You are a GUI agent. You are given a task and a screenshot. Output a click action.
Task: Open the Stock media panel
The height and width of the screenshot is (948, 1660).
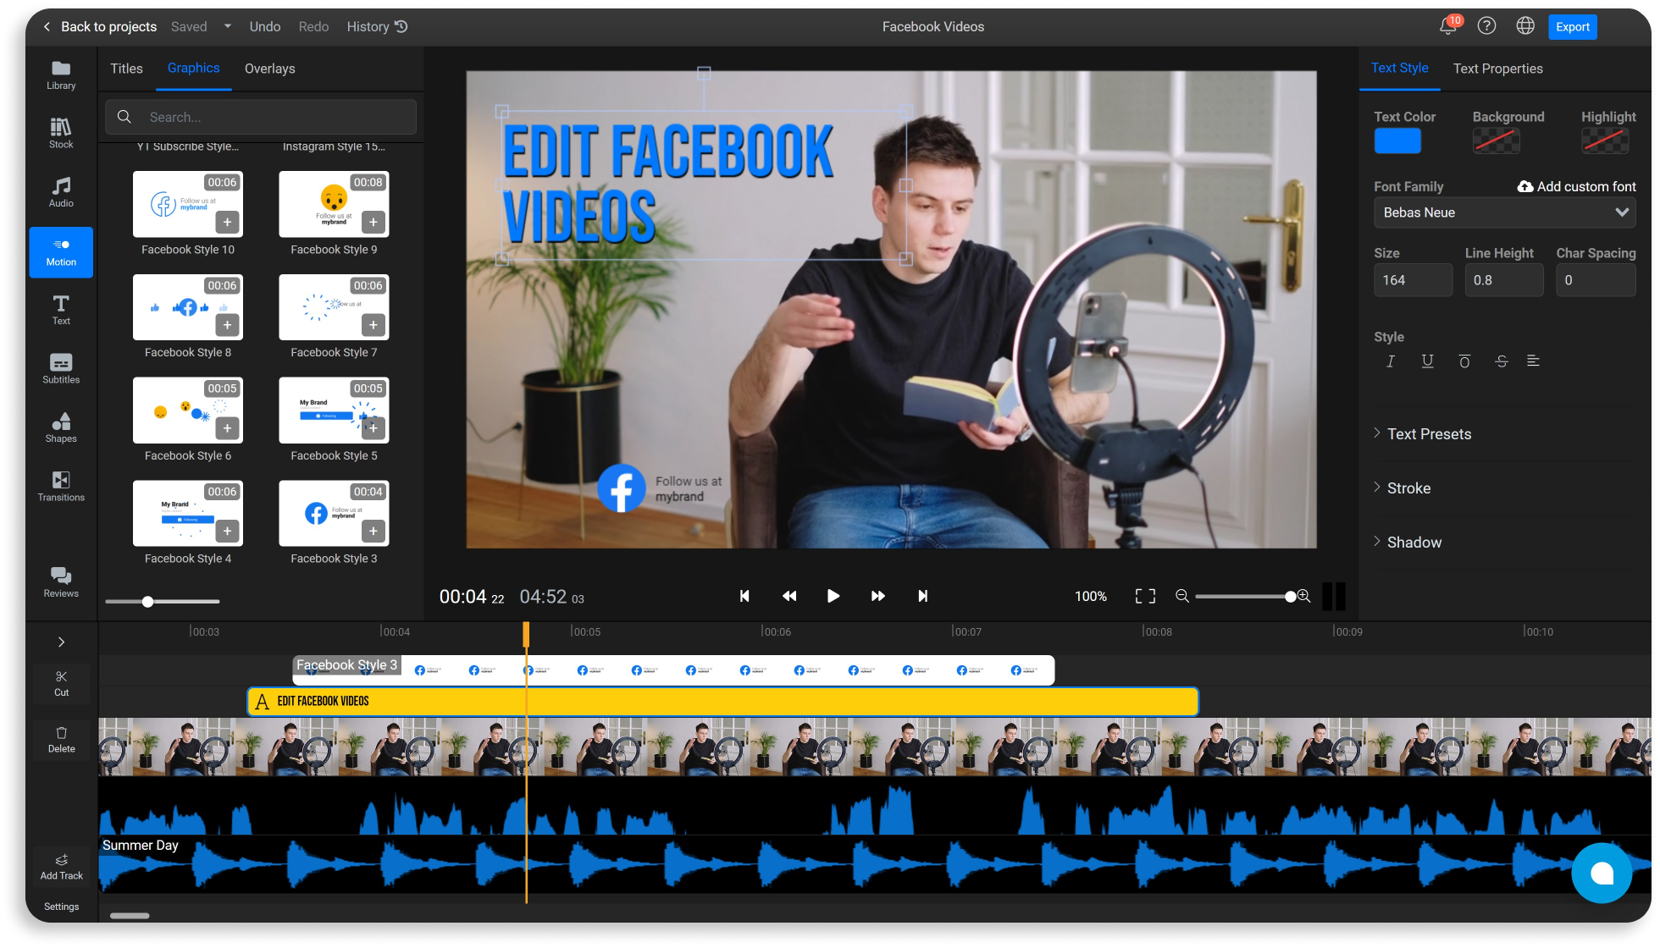[x=61, y=134]
